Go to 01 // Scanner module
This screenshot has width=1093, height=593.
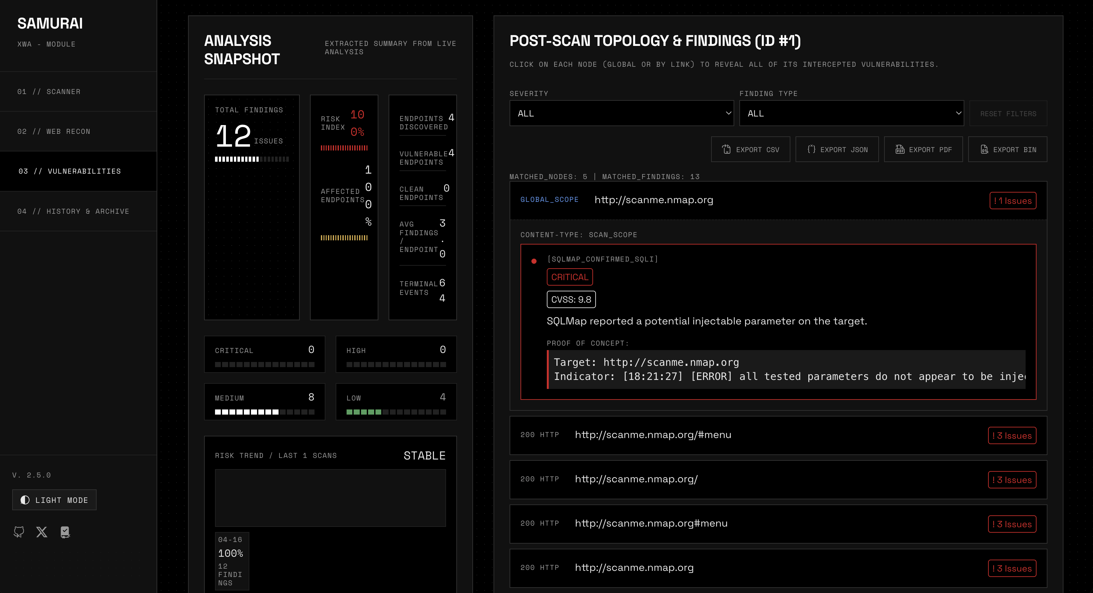coord(79,92)
